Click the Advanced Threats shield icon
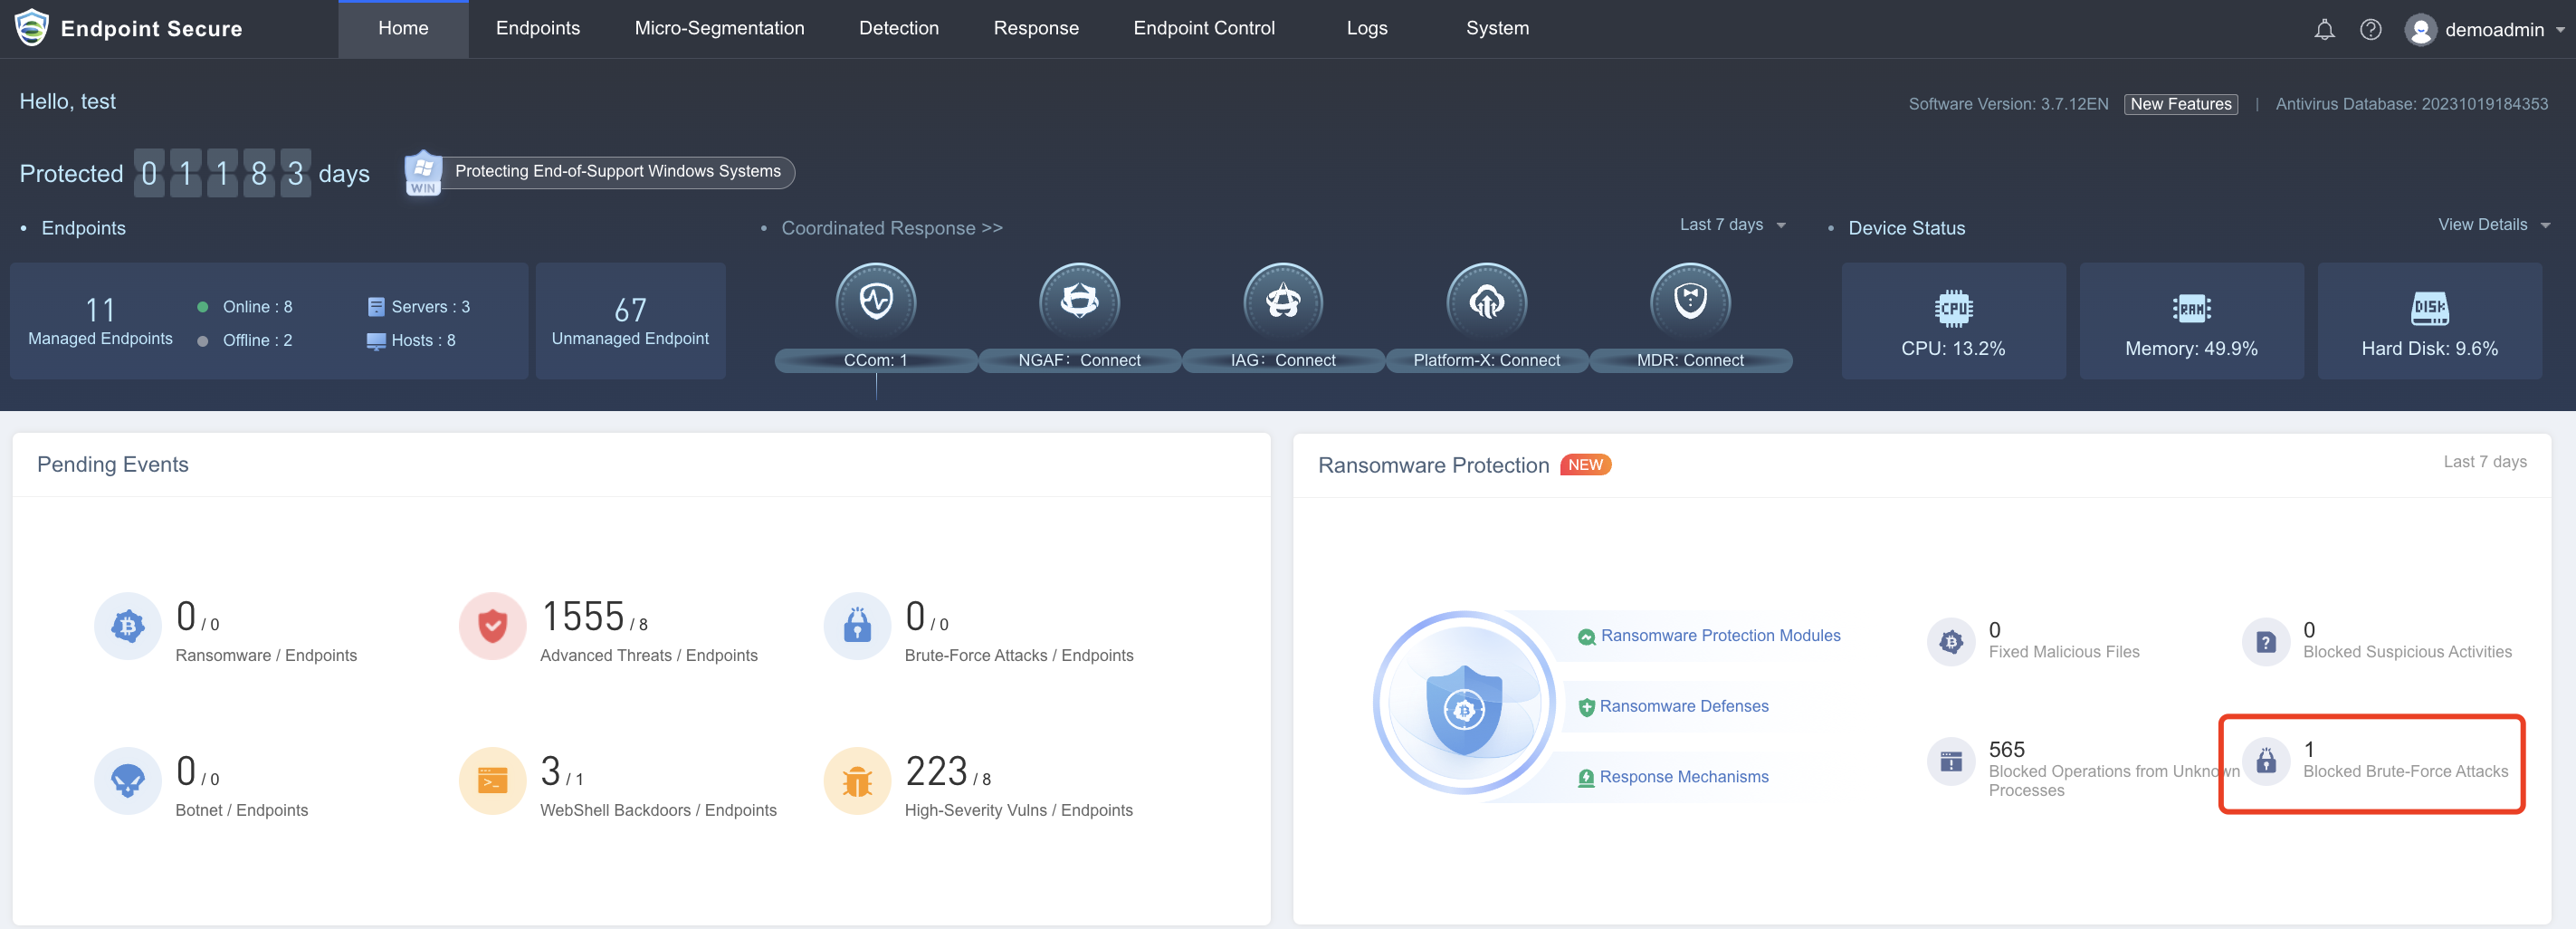2576x929 pixels. click(x=492, y=627)
